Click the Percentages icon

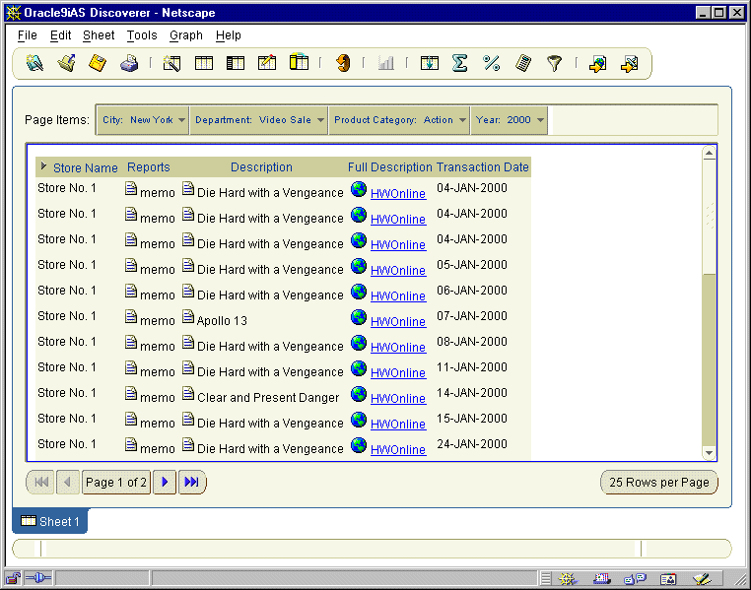pyautogui.click(x=492, y=63)
